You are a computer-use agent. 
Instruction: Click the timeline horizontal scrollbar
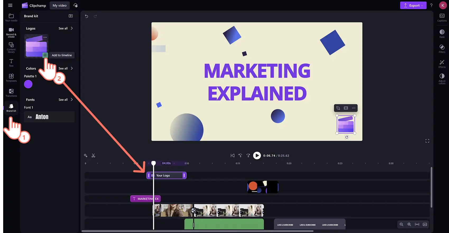click(x=197, y=231)
